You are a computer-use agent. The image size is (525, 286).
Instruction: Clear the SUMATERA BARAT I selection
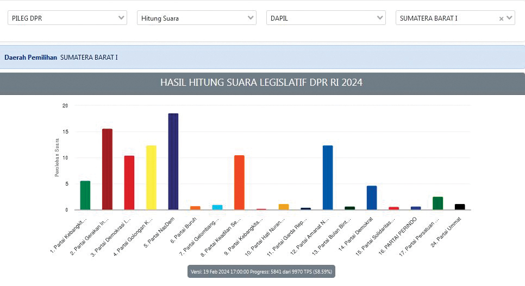[501, 18]
